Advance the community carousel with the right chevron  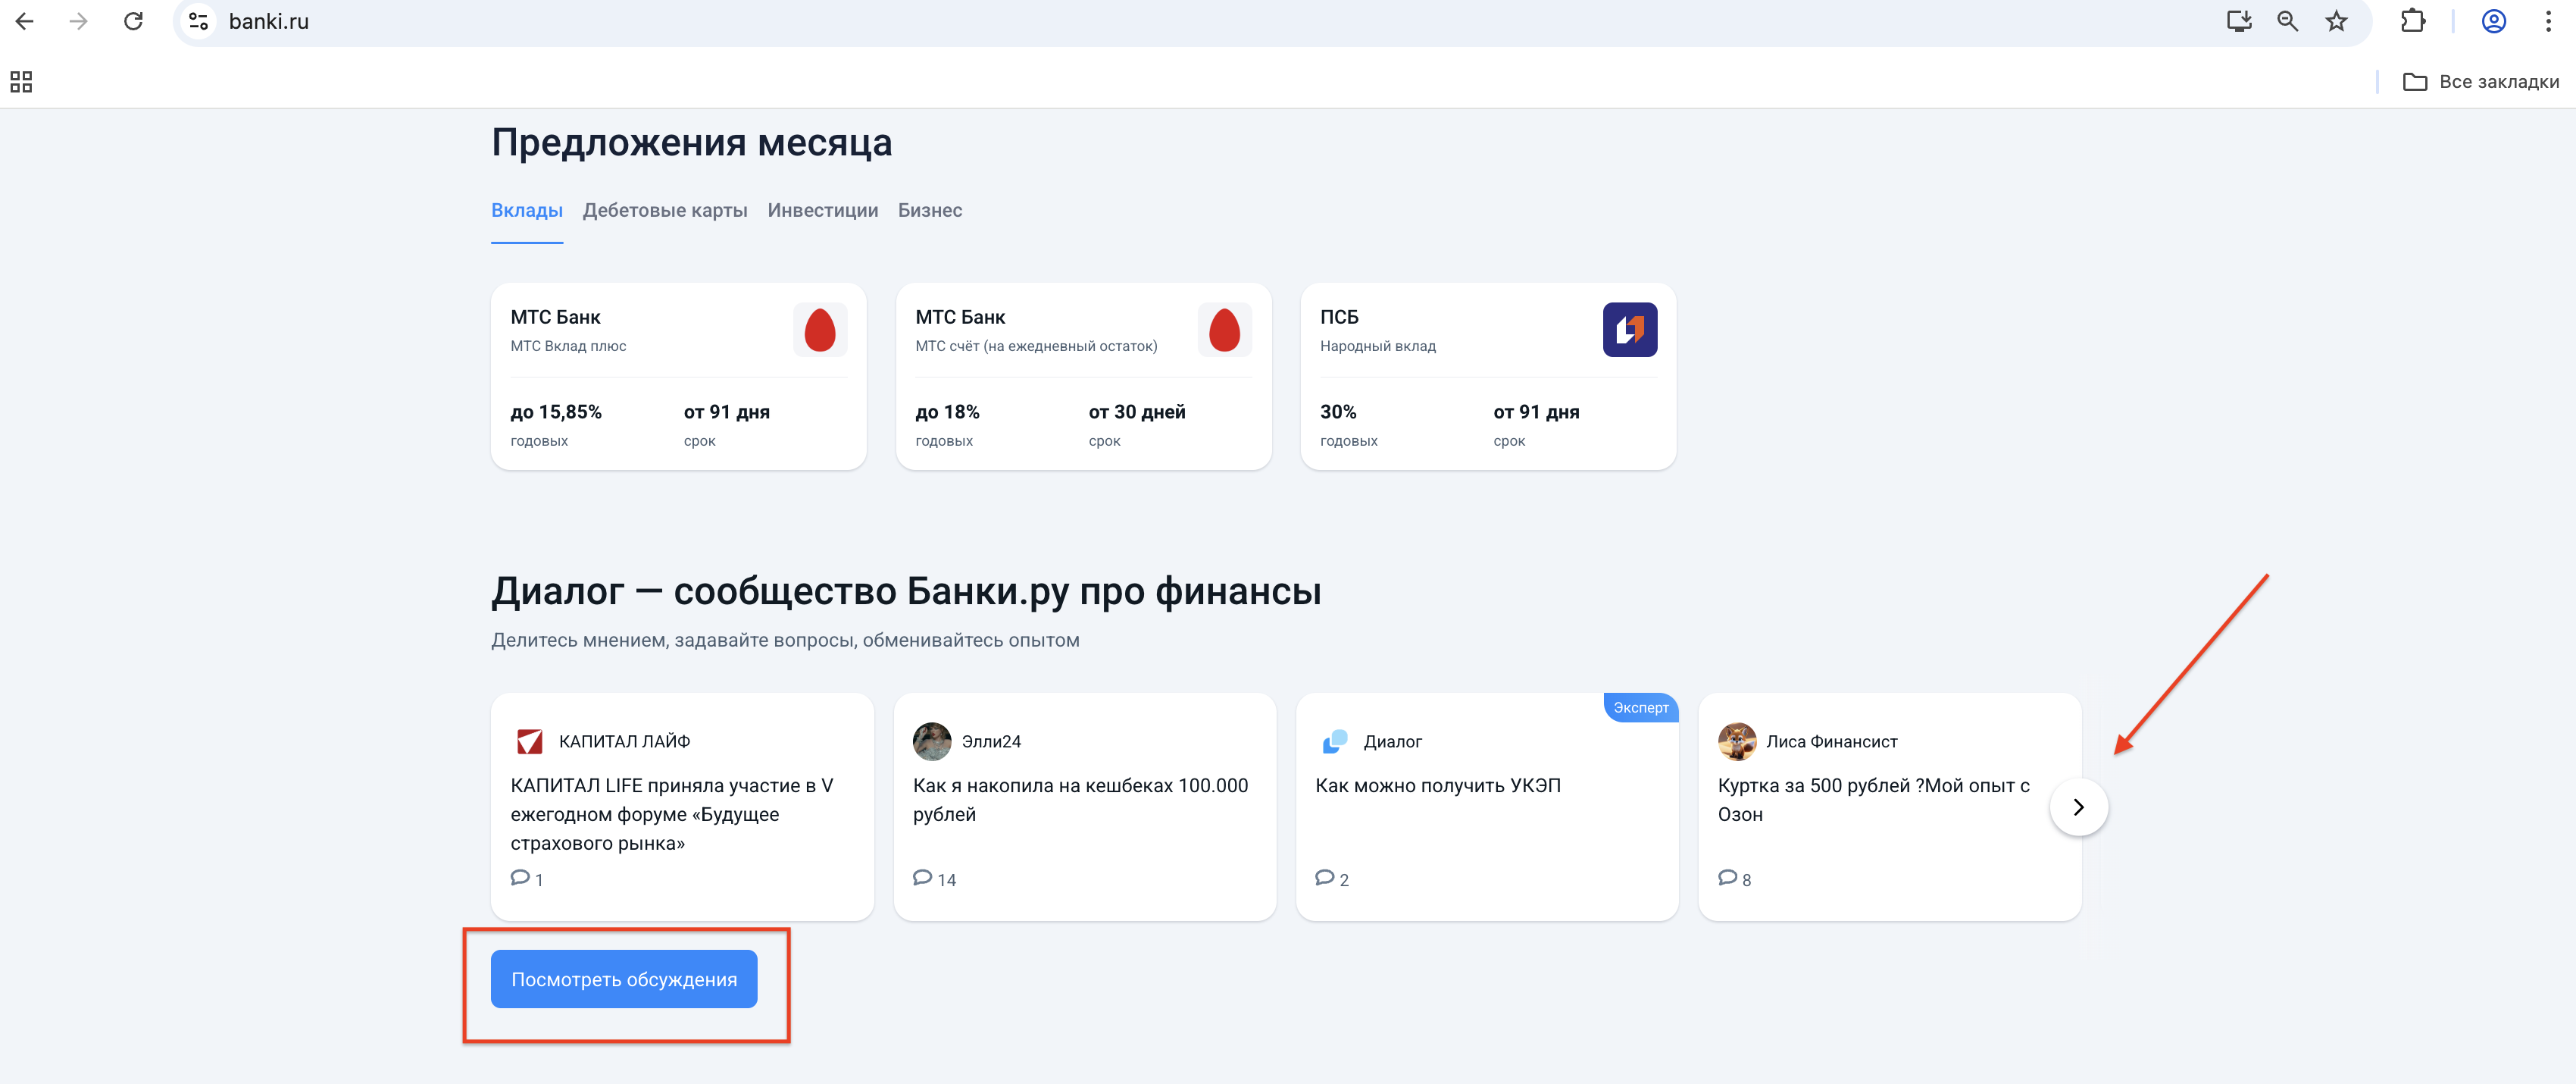pyautogui.click(x=2079, y=807)
